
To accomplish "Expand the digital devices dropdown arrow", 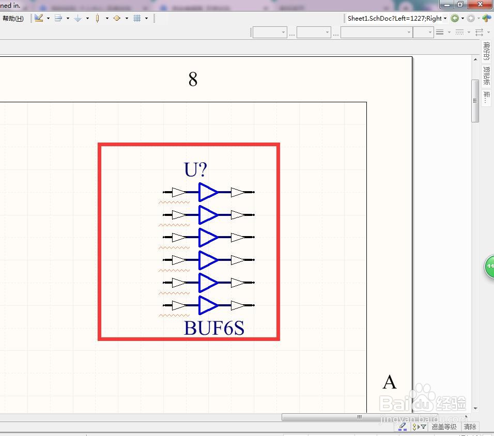I will click(x=107, y=18).
